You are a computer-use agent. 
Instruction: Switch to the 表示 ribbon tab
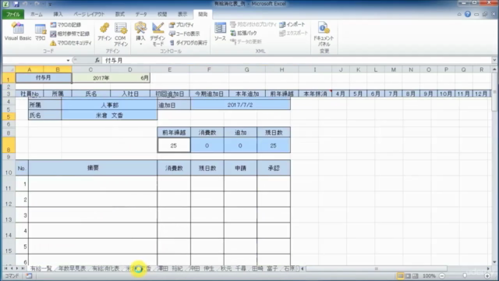182,14
